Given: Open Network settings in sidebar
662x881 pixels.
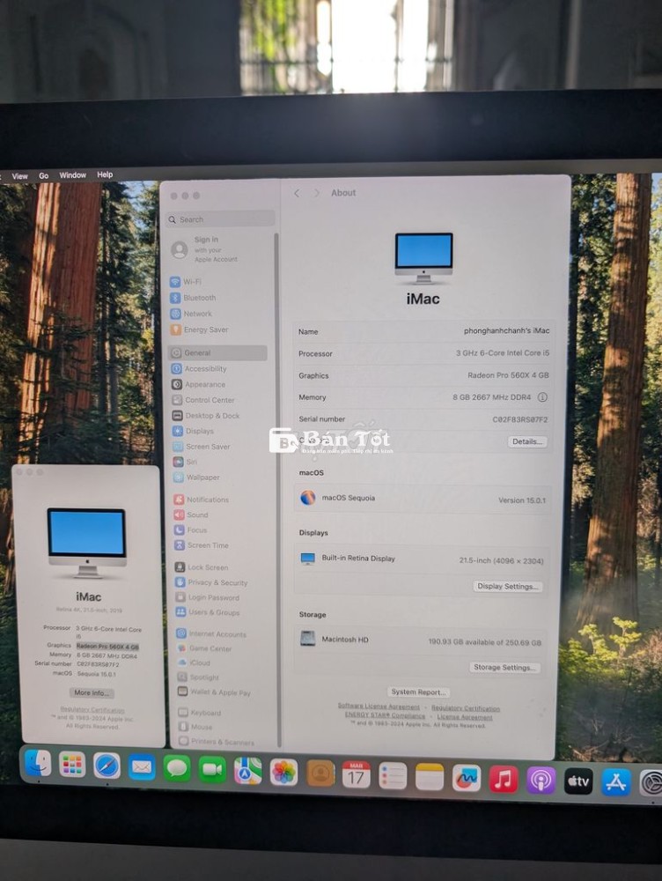Looking at the screenshot, I should pos(191,314).
